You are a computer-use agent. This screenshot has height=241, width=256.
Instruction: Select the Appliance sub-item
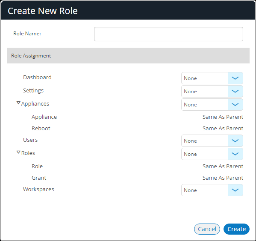click(x=44, y=117)
